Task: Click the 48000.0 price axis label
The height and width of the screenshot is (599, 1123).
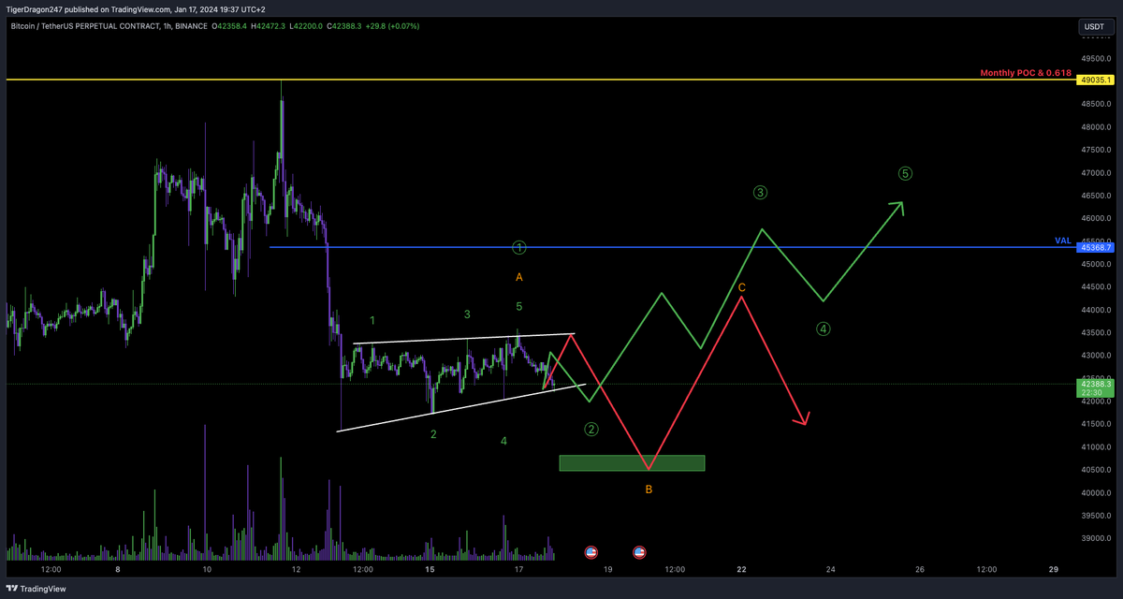Action: click(x=1095, y=127)
